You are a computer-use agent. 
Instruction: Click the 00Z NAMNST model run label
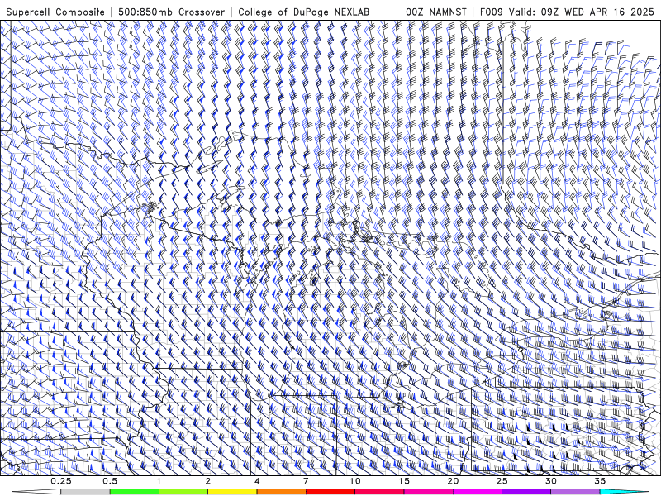point(436,12)
